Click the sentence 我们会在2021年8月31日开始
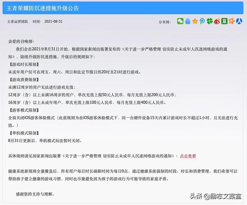The image size is (247, 205). point(121,49)
